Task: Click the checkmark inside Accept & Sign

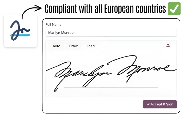Action: (148, 104)
